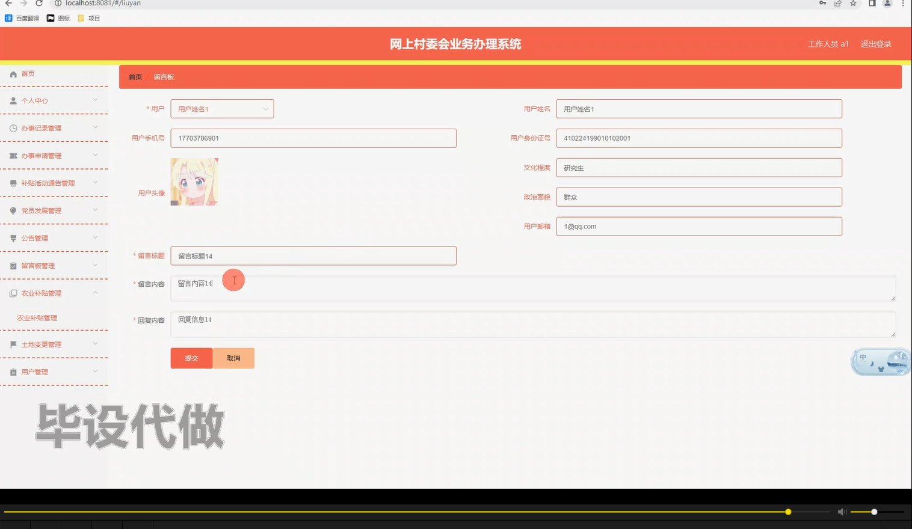Expand the 公告管理 sidebar section

(x=36, y=237)
